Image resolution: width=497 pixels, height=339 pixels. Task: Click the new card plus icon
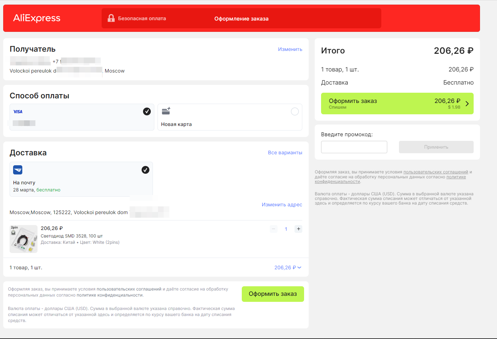[x=166, y=111]
